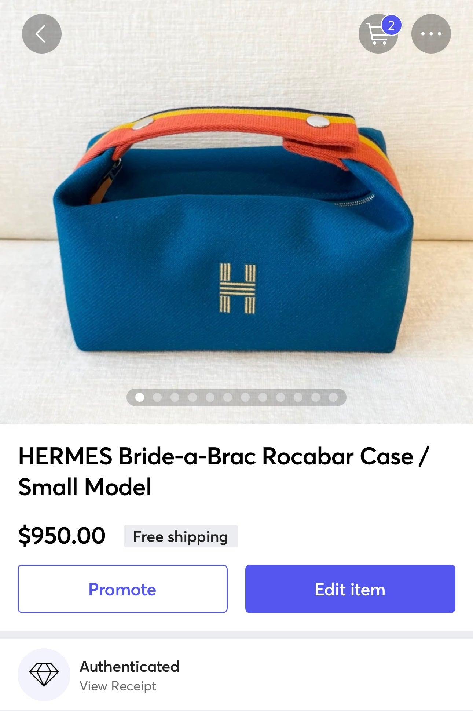Click the Promote button

click(x=122, y=589)
